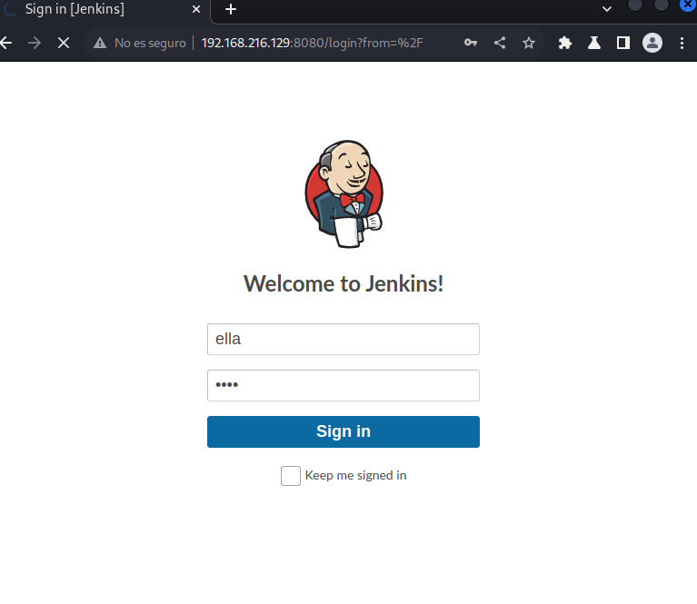The height and width of the screenshot is (604, 697).
Task: Toggle the browser side panel icon
Action: tap(623, 43)
